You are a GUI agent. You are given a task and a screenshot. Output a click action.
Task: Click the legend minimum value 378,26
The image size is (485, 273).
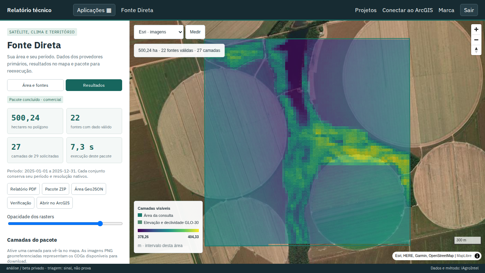(143, 237)
